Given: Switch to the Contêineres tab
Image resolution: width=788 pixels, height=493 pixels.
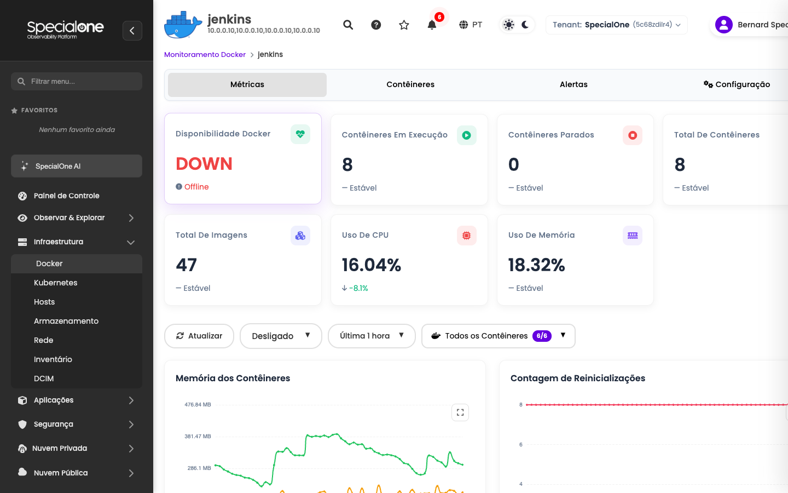Looking at the screenshot, I should coord(410,85).
